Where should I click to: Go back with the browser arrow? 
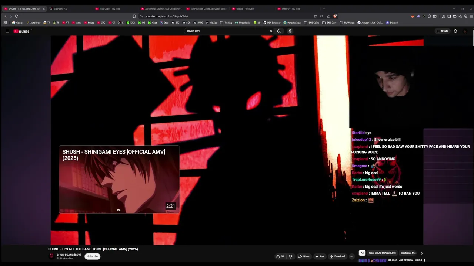[x=6, y=16]
